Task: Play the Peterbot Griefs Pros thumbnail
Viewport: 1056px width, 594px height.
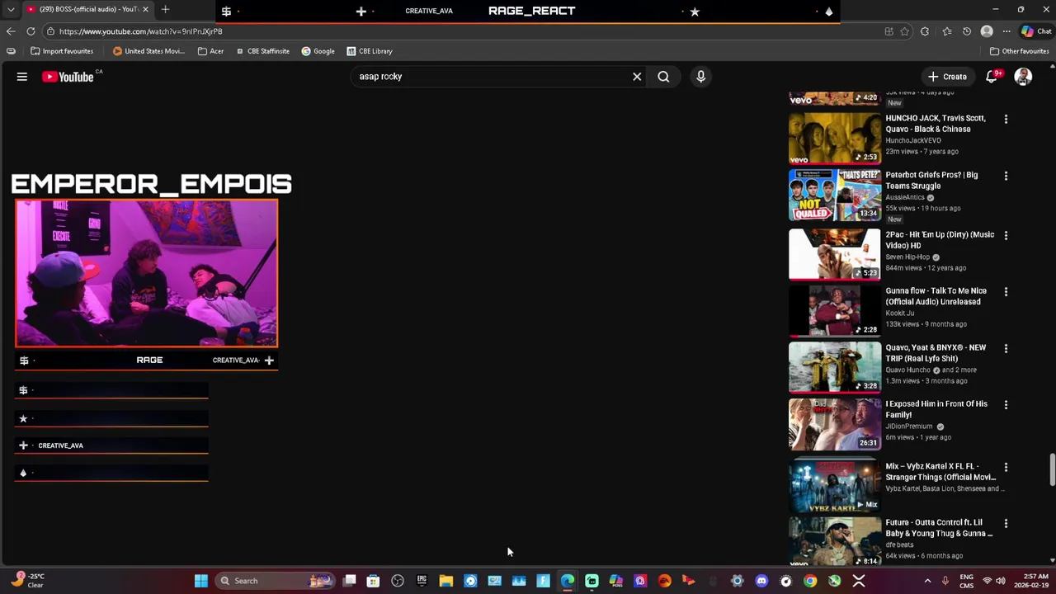Action: click(x=835, y=195)
